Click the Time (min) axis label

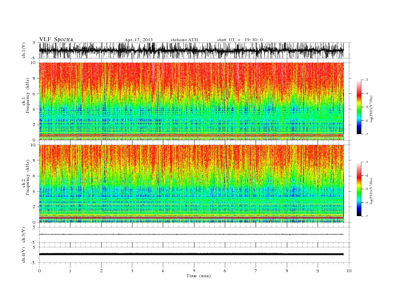[x=198, y=276]
